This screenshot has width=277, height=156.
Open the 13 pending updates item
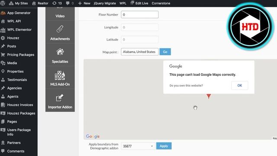point(57,3)
